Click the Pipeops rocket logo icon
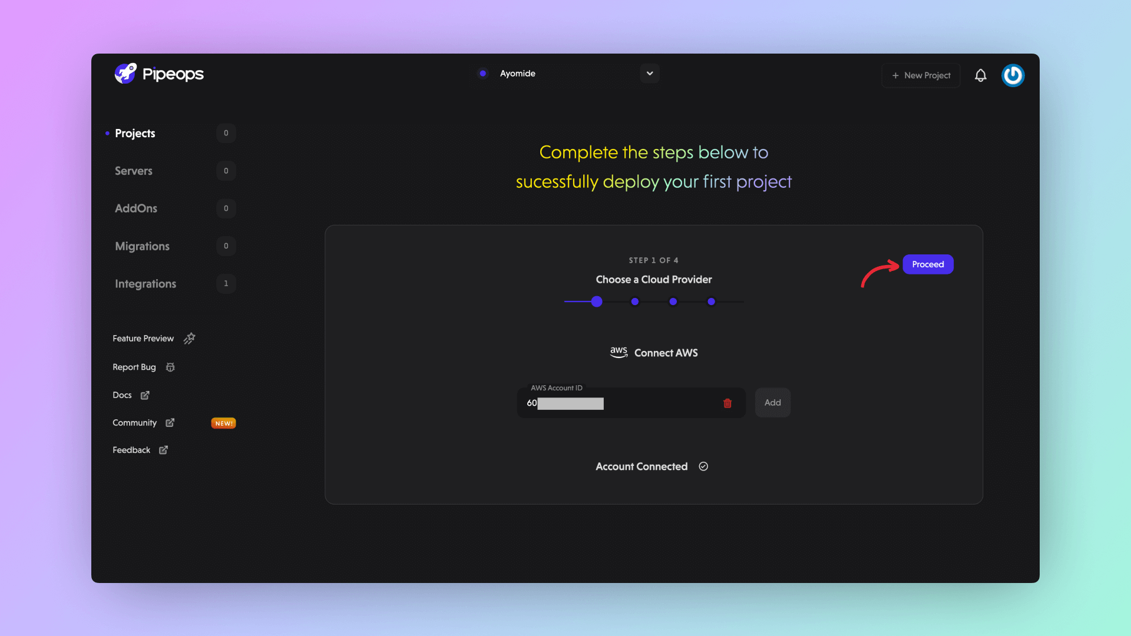The height and width of the screenshot is (636, 1131). [124, 74]
